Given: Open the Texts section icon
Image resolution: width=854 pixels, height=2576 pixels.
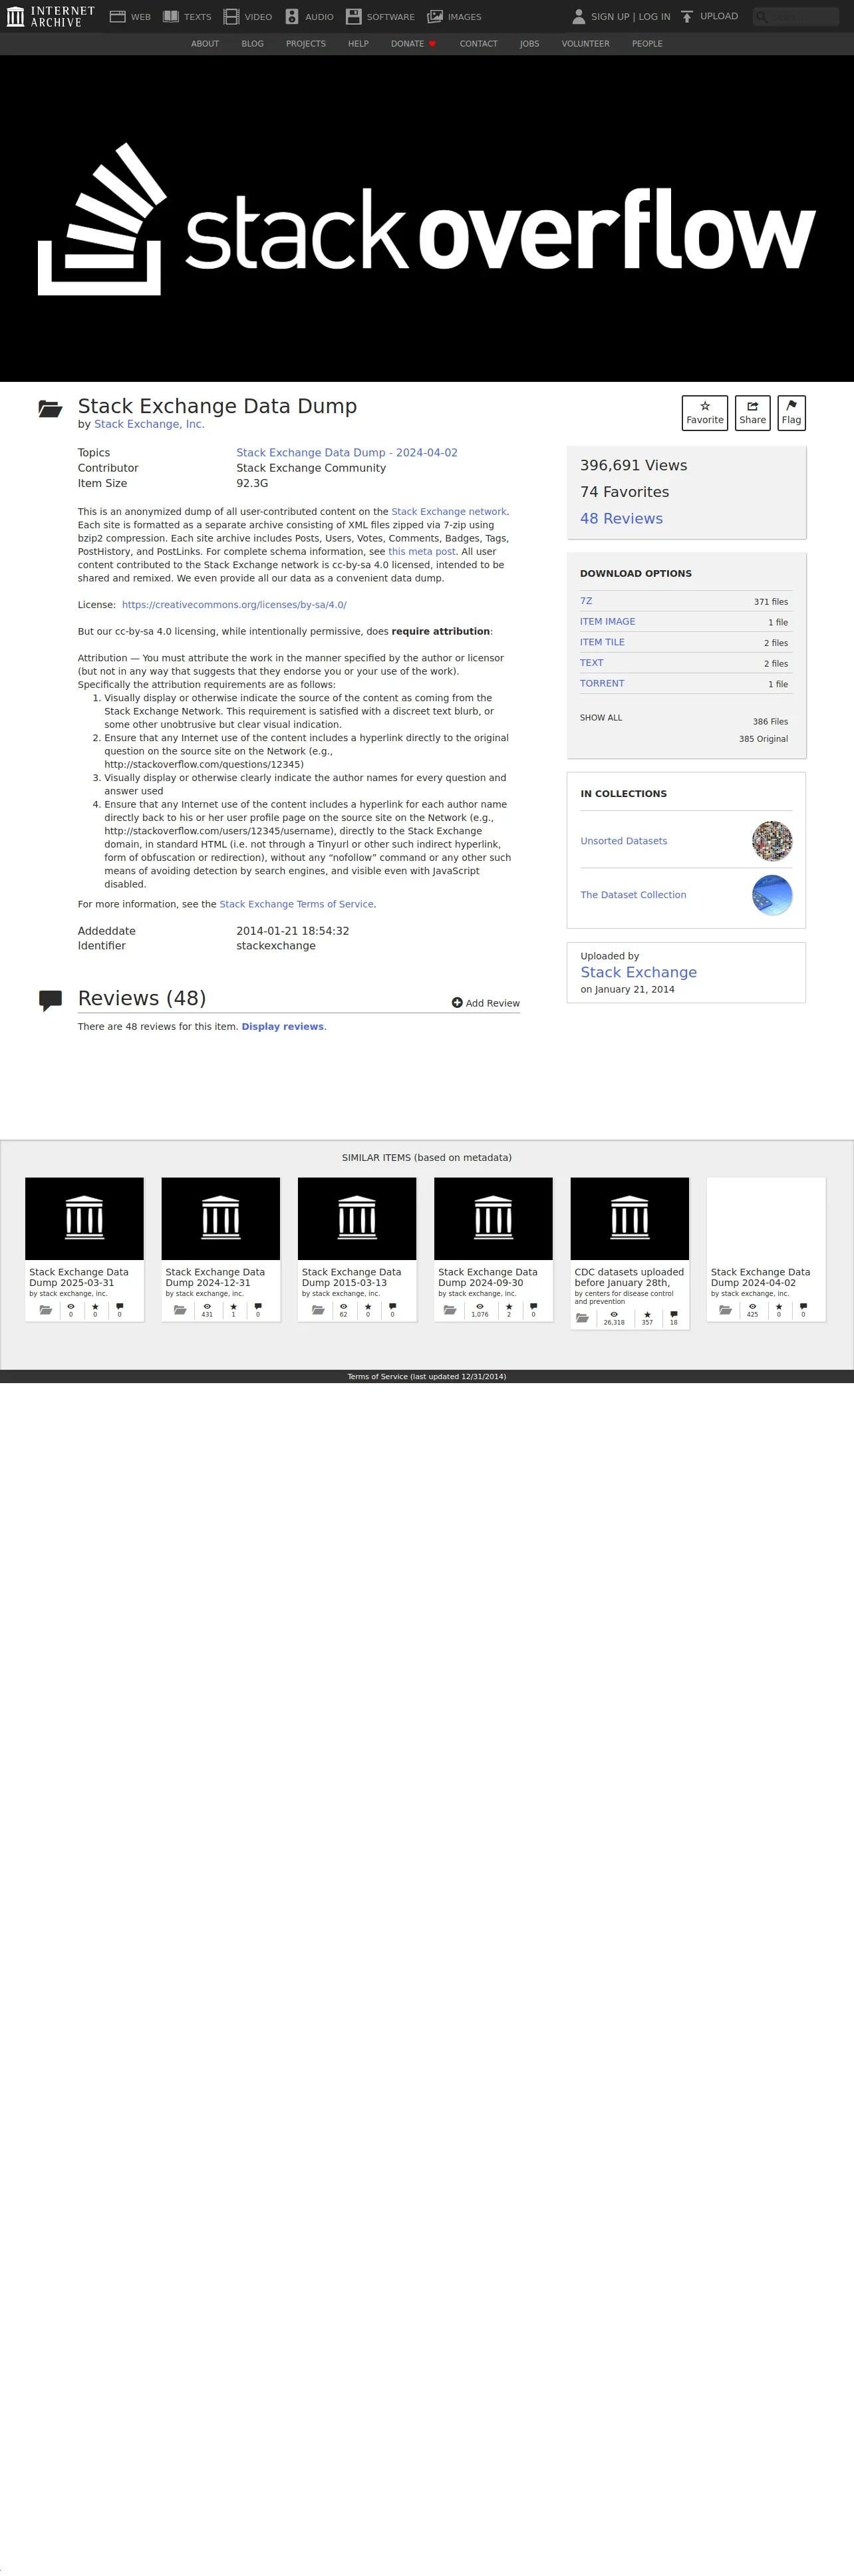Looking at the screenshot, I should coord(171,16).
